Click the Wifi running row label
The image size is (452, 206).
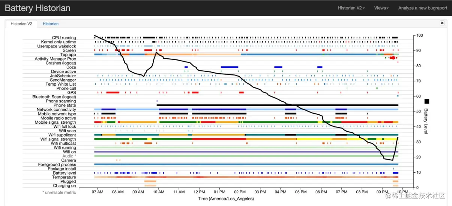click(x=65, y=148)
